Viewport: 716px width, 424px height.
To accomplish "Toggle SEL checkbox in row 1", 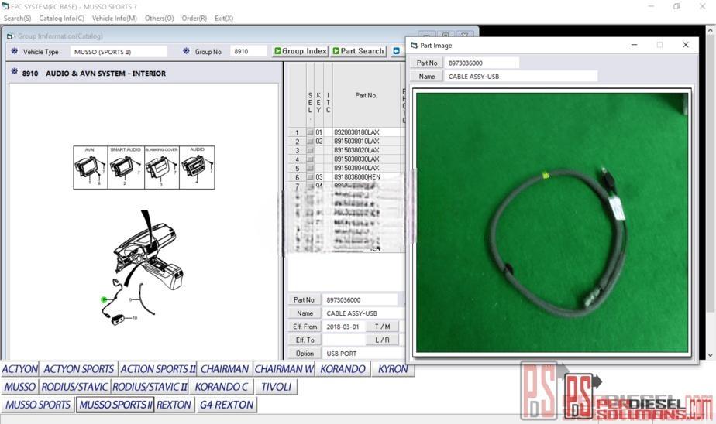I will tap(310, 132).
